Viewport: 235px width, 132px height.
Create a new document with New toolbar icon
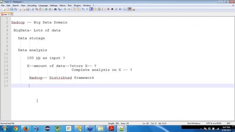(4, 9)
